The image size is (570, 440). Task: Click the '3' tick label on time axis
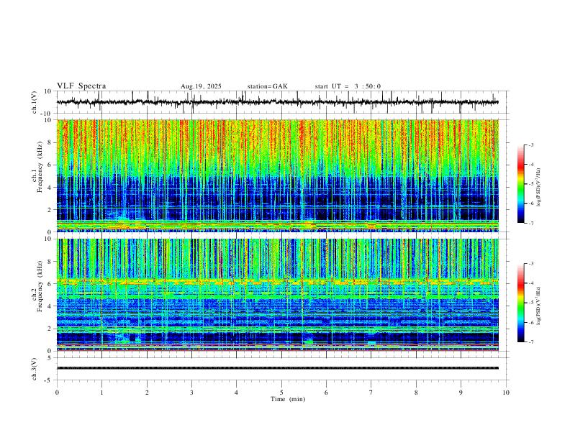pyautogui.click(x=191, y=393)
